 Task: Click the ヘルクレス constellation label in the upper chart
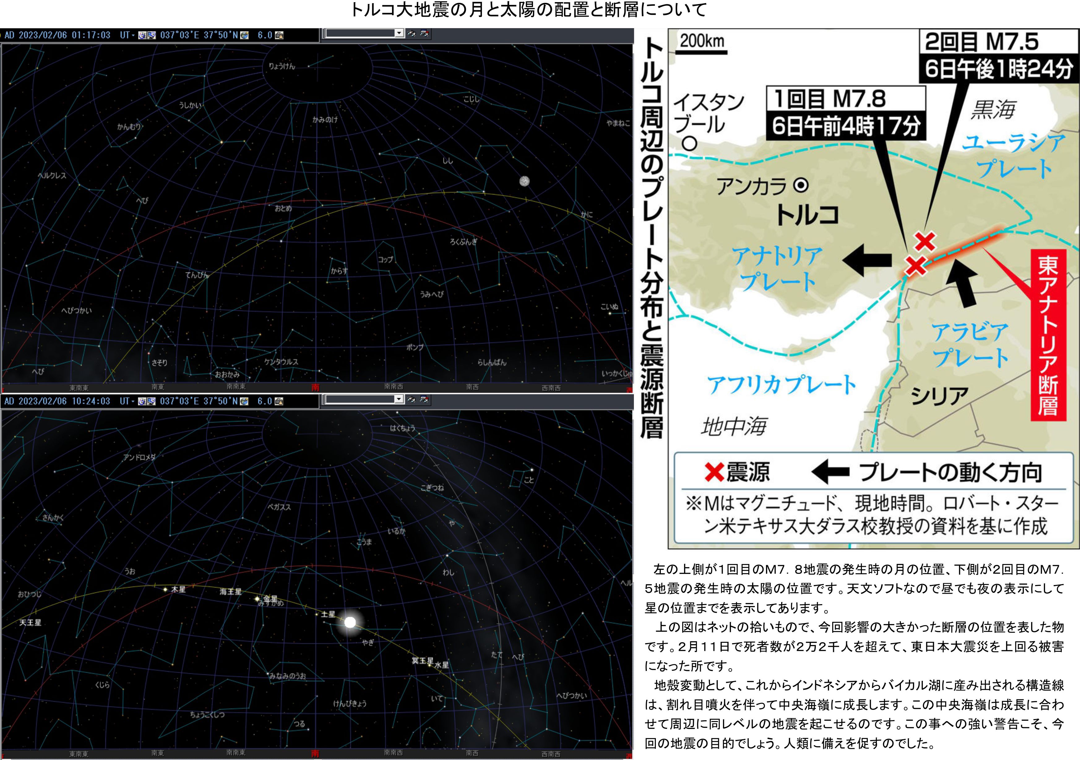click(52, 175)
